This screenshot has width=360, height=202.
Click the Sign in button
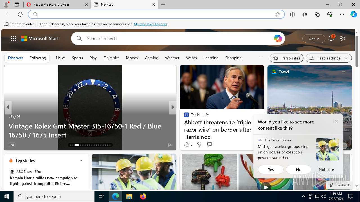[x=314, y=39]
